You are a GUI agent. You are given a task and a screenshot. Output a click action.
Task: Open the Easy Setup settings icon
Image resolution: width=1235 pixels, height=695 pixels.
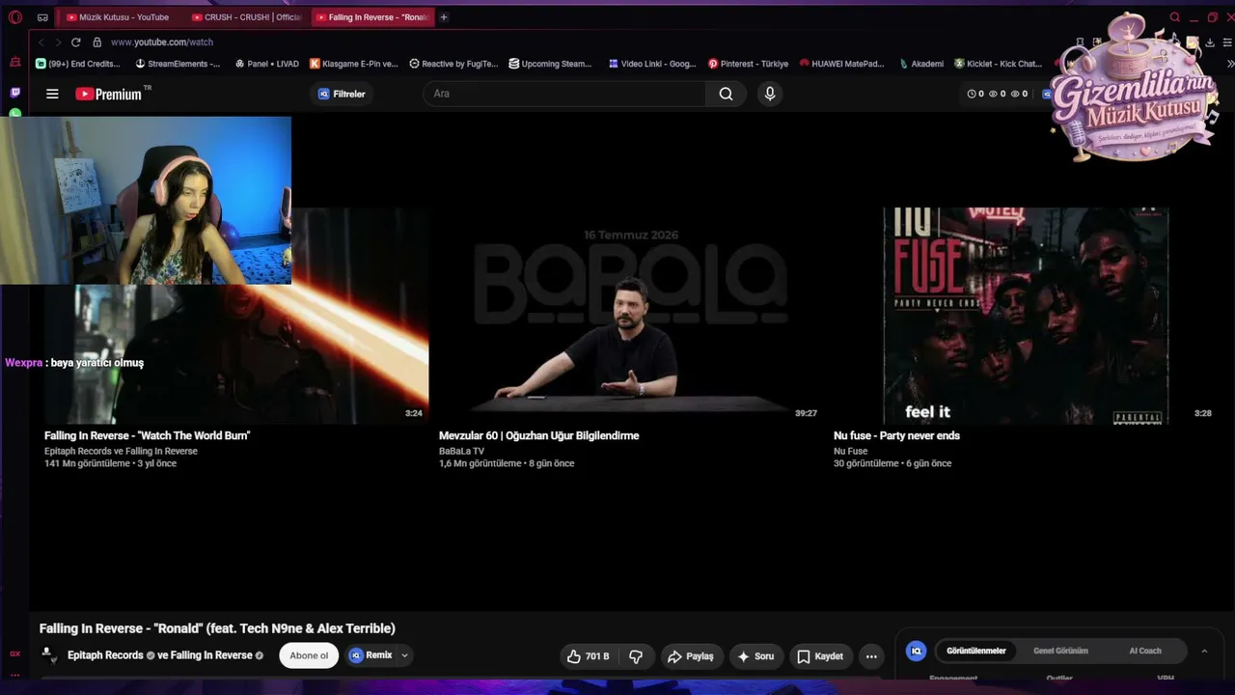pos(1227,42)
